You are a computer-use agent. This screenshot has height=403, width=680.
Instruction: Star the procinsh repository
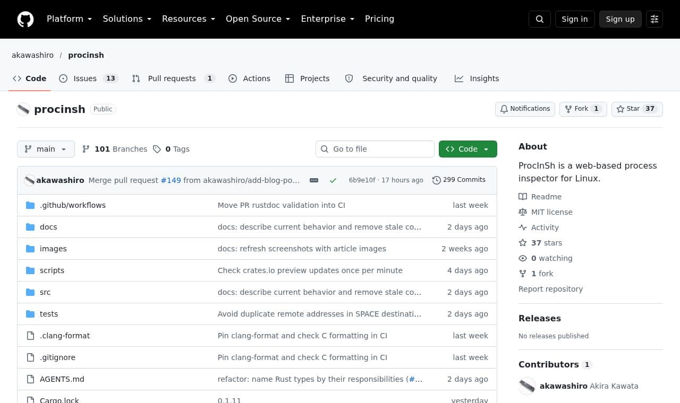(x=637, y=109)
